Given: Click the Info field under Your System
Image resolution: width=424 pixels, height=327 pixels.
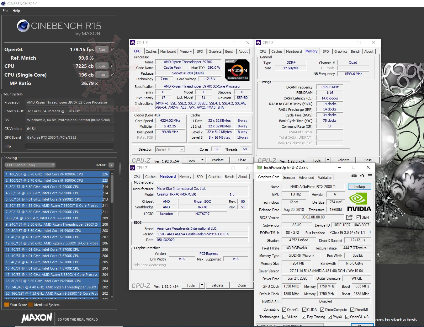Looking at the screenshot, I should [70, 146].
